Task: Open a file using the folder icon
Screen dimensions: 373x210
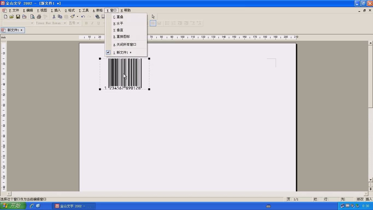Action: (11, 17)
